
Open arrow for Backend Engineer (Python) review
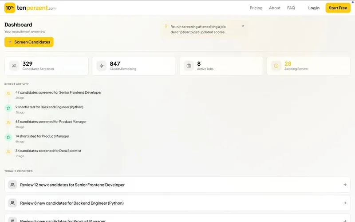pyautogui.click(x=345, y=203)
